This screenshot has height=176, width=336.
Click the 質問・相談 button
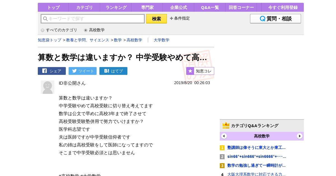pyautogui.click(x=276, y=19)
